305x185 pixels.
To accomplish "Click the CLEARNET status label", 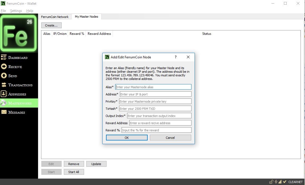I will (x=296, y=182).
